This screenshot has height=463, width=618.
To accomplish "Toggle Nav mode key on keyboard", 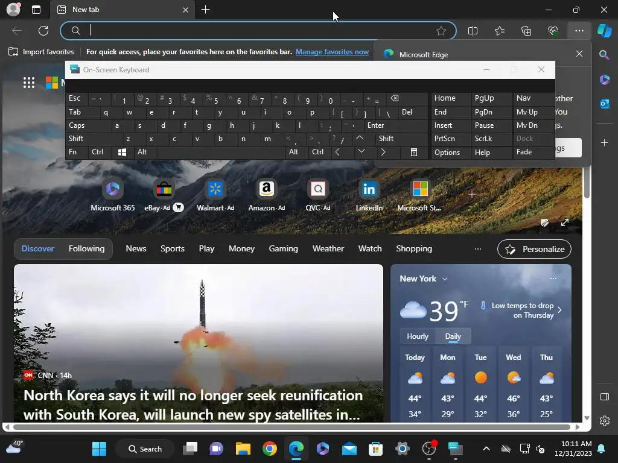I will click(x=534, y=98).
